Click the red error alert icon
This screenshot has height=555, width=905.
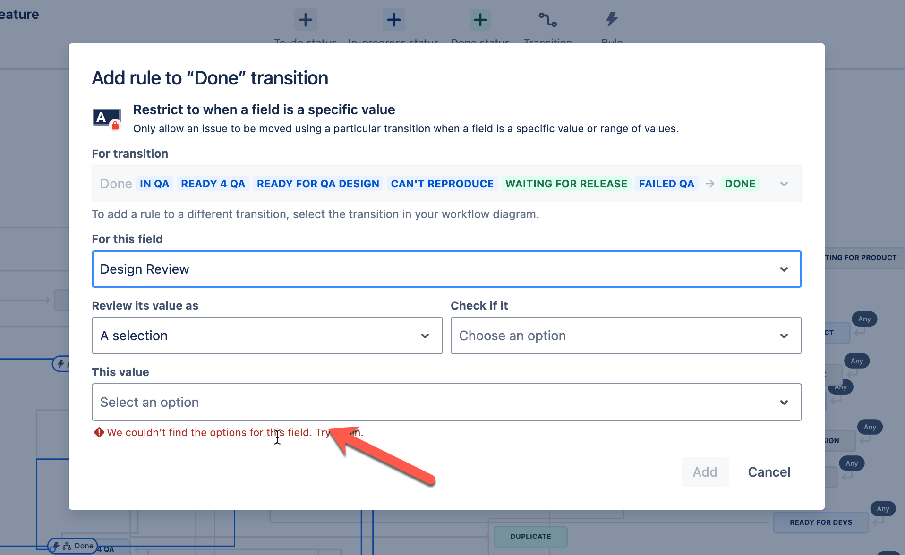(99, 432)
